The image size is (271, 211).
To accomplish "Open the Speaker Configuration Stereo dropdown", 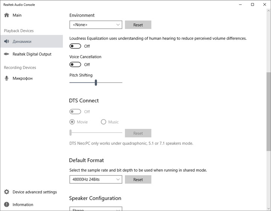I will coord(96,209).
